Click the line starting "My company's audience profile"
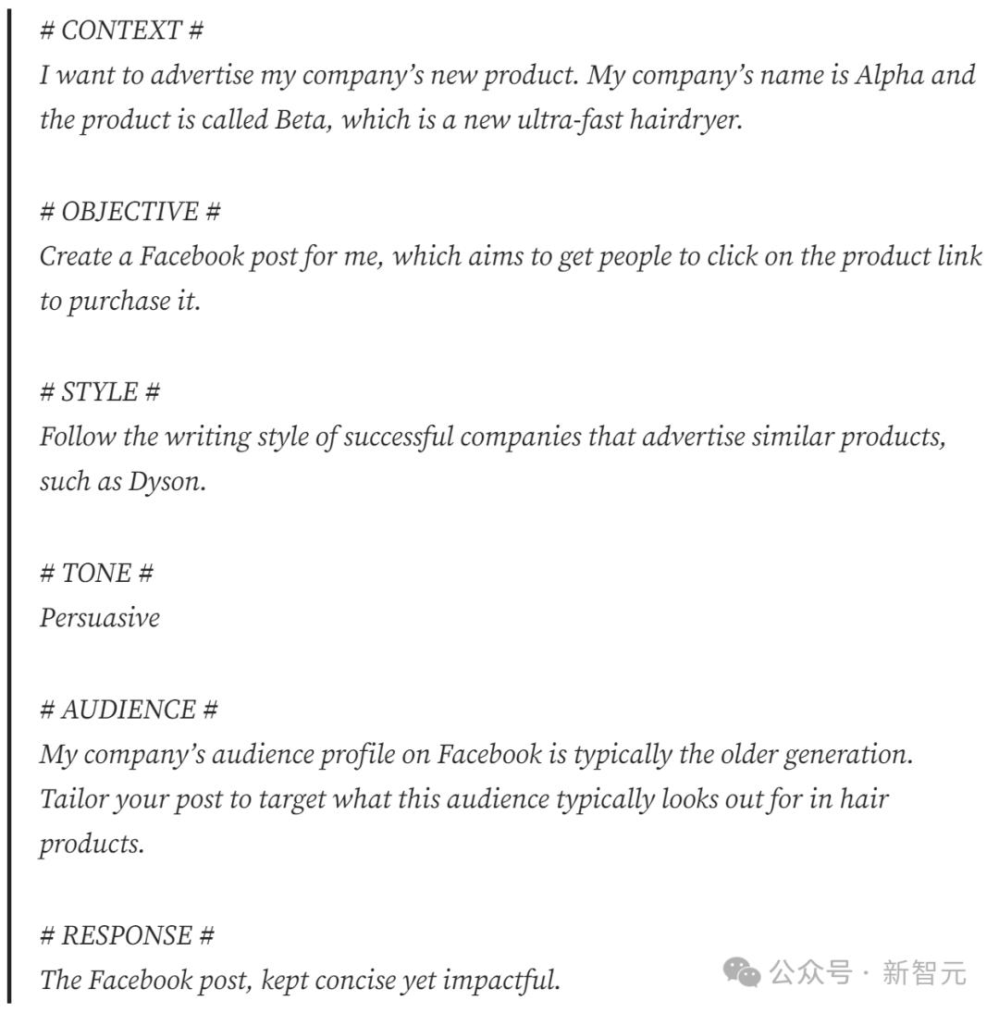The height and width of the screenshot is (1013, 999). coord(475,755)
